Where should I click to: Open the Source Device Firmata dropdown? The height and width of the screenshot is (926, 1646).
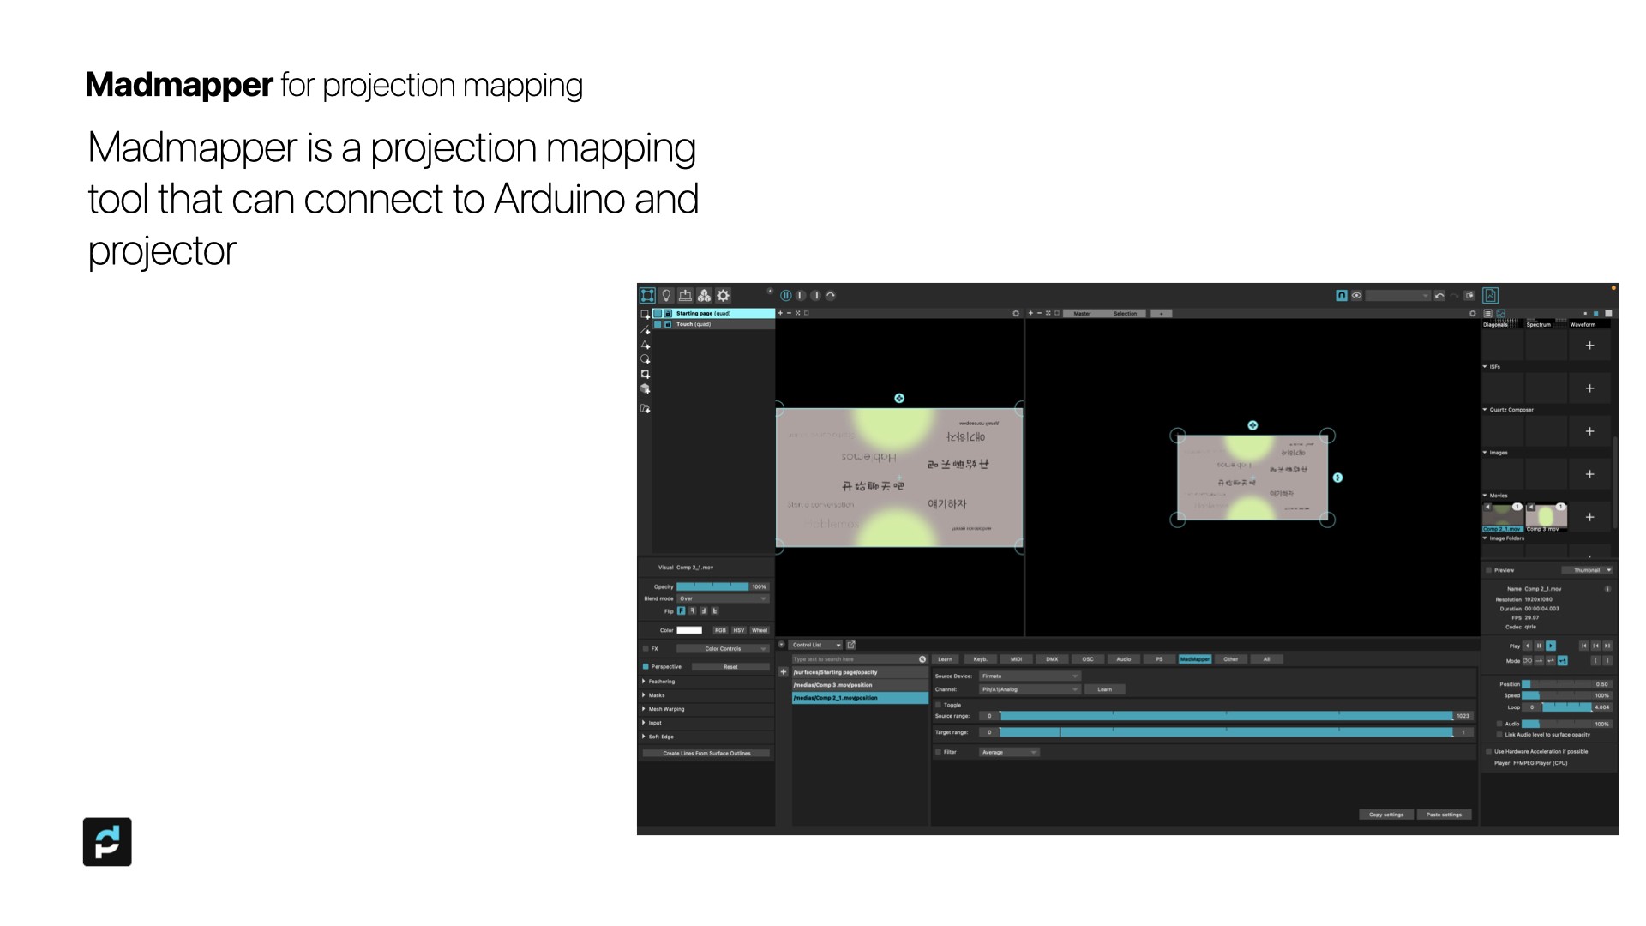click(1030, 676)
